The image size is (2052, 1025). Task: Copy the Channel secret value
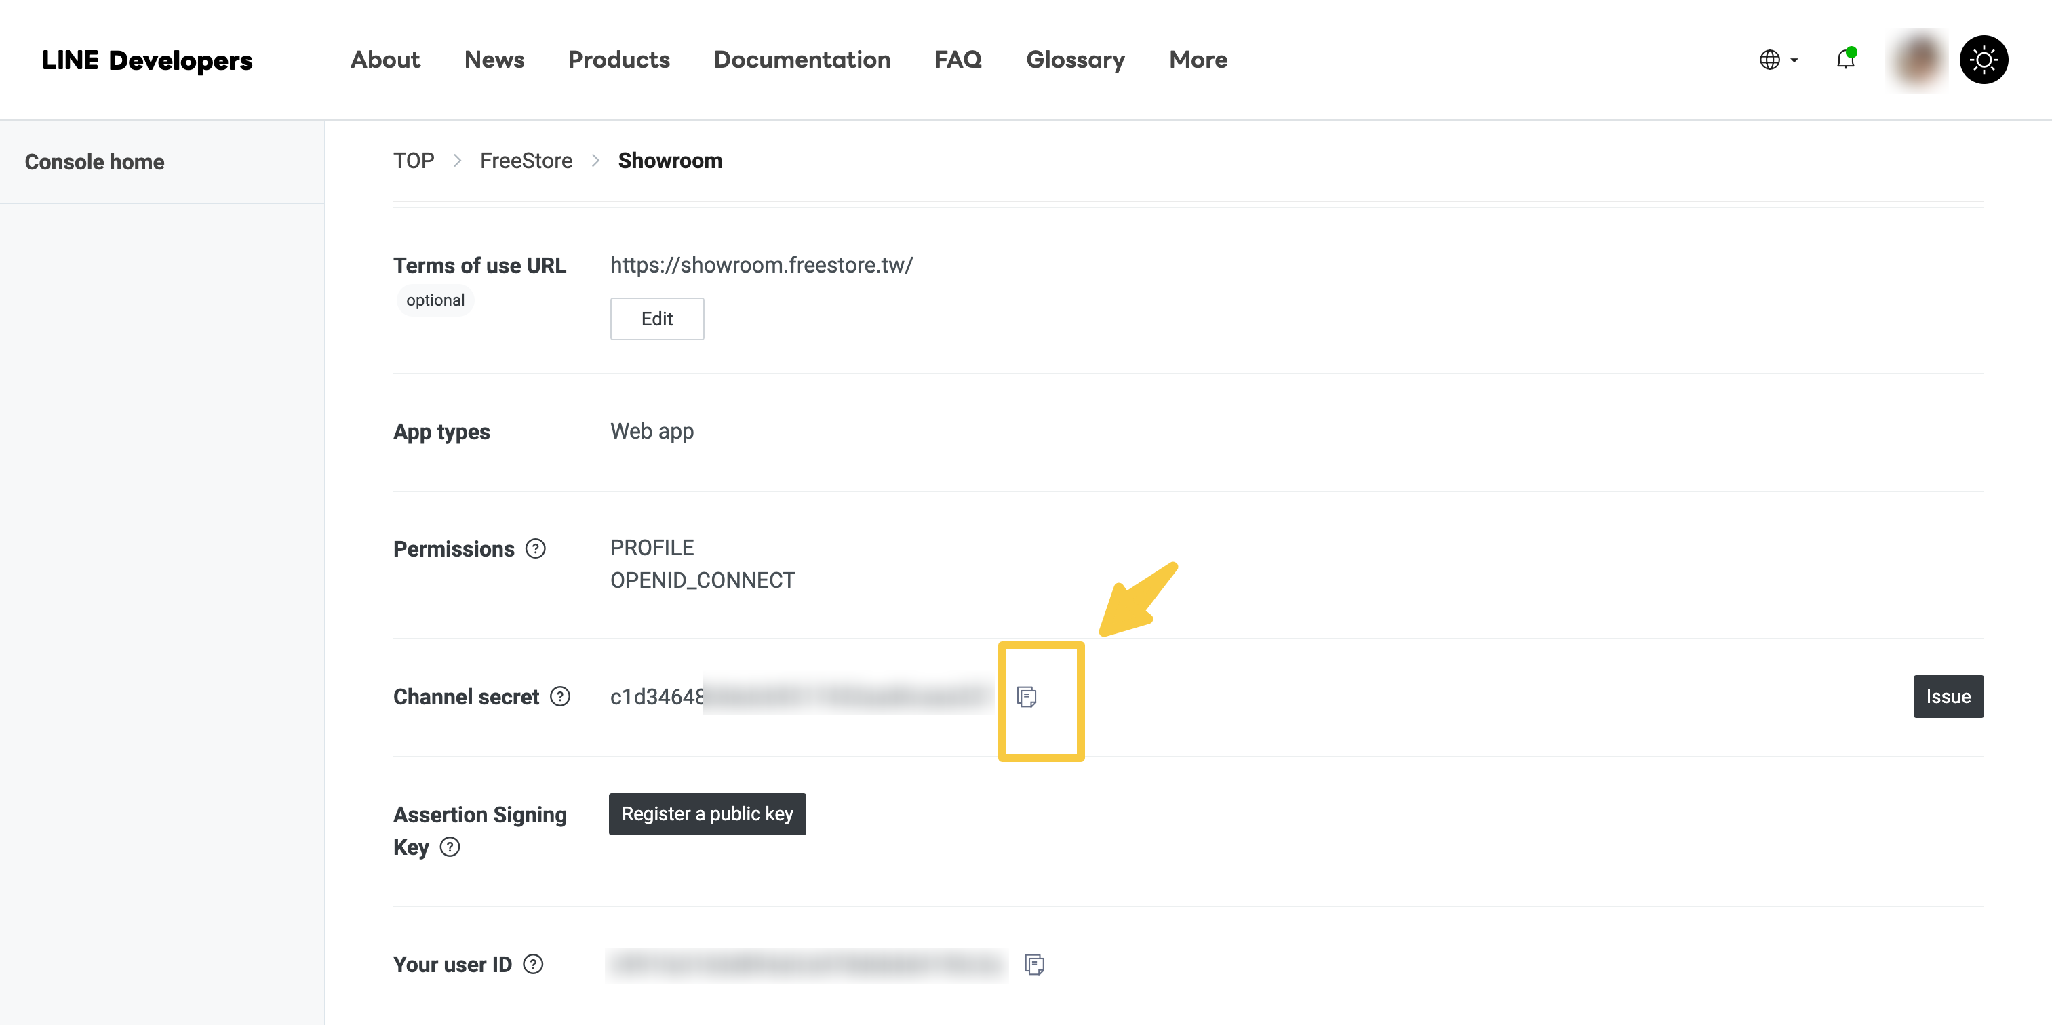pyautogui.click(x=1027, y=697)
